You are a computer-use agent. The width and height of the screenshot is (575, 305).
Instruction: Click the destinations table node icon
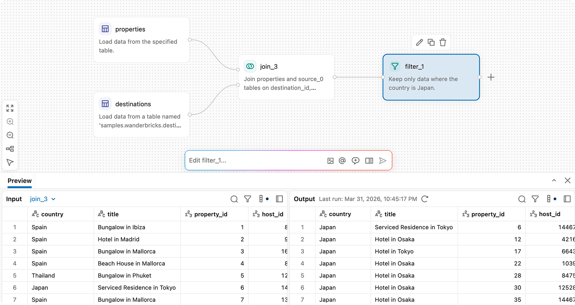(105, 104)
